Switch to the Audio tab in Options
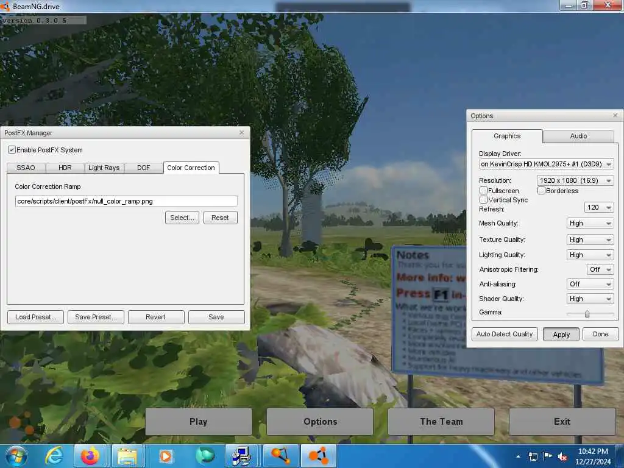The height and width of the screenshot is (468, 624). tap(578, 136)
